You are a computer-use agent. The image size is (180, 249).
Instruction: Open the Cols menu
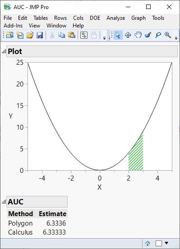(x=78, y=18)
